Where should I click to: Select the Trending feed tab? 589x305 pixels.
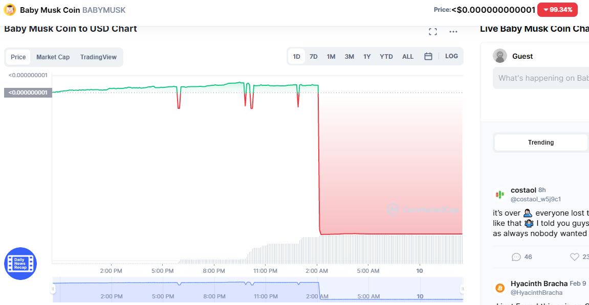pyautogui.click(x=540, y=143)
